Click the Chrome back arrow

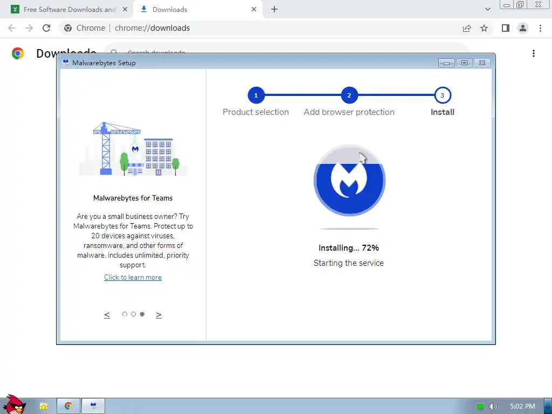[12, 28]
